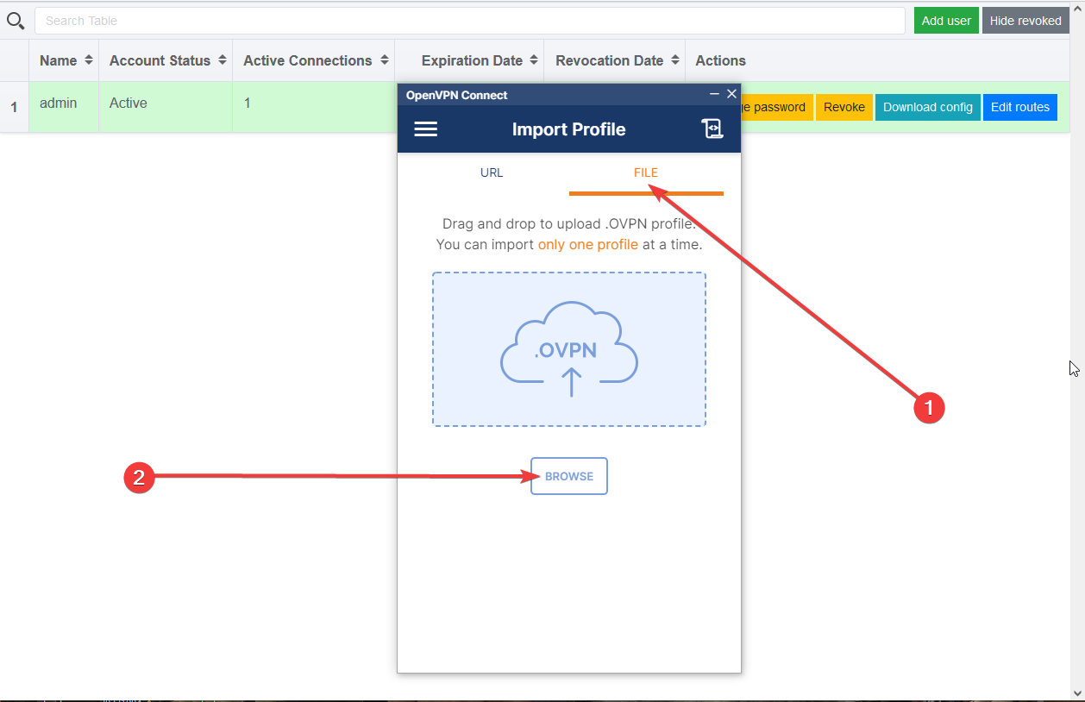
Task: Click the Import Profile title
Action: point(569,129)
